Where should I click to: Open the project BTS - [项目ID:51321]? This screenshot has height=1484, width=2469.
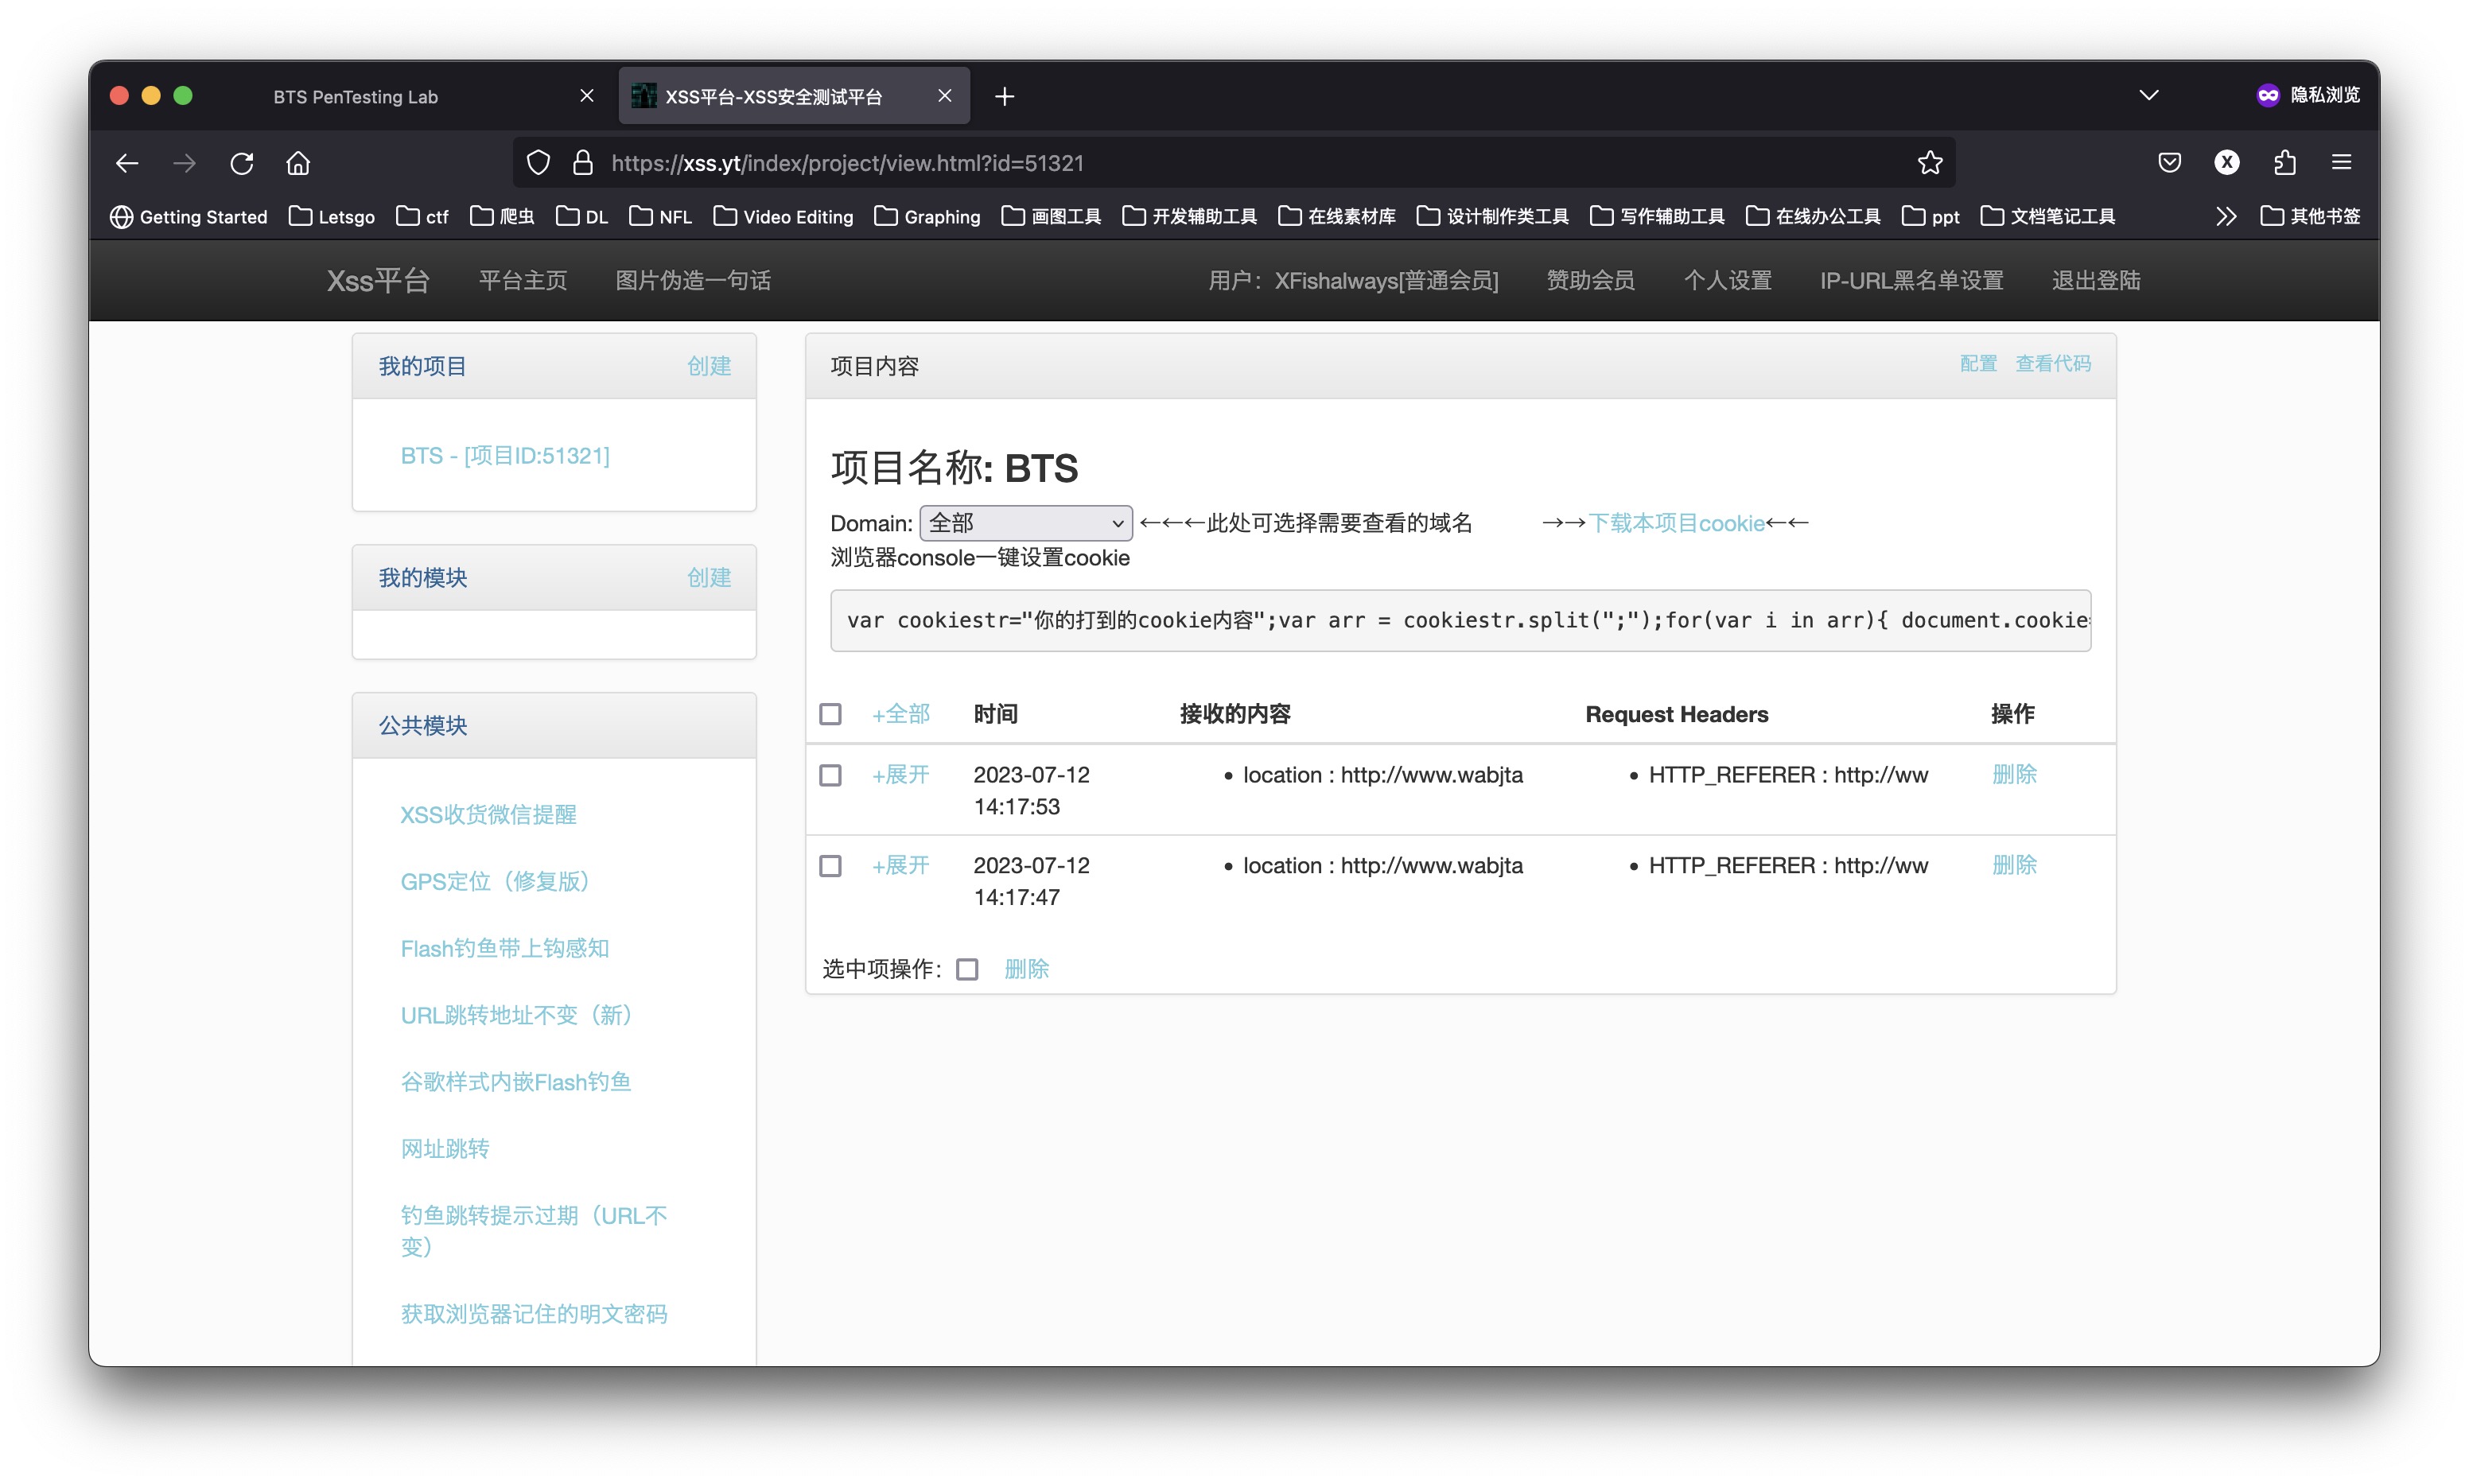click(x=505, y=455)
